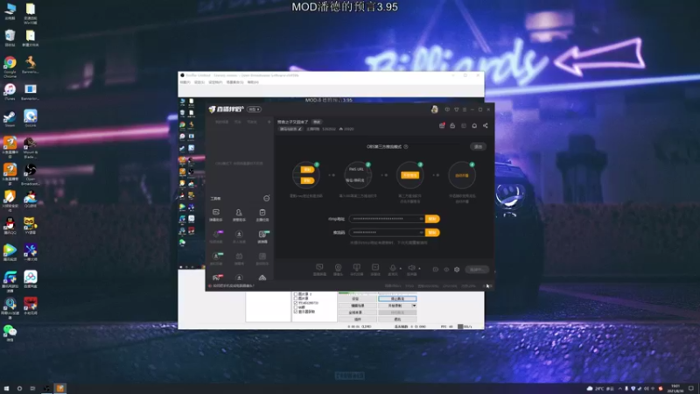700x394 pixels.
Task: Toggle the 显示器获取 checkbox in OBS
Action: [296, 312]
